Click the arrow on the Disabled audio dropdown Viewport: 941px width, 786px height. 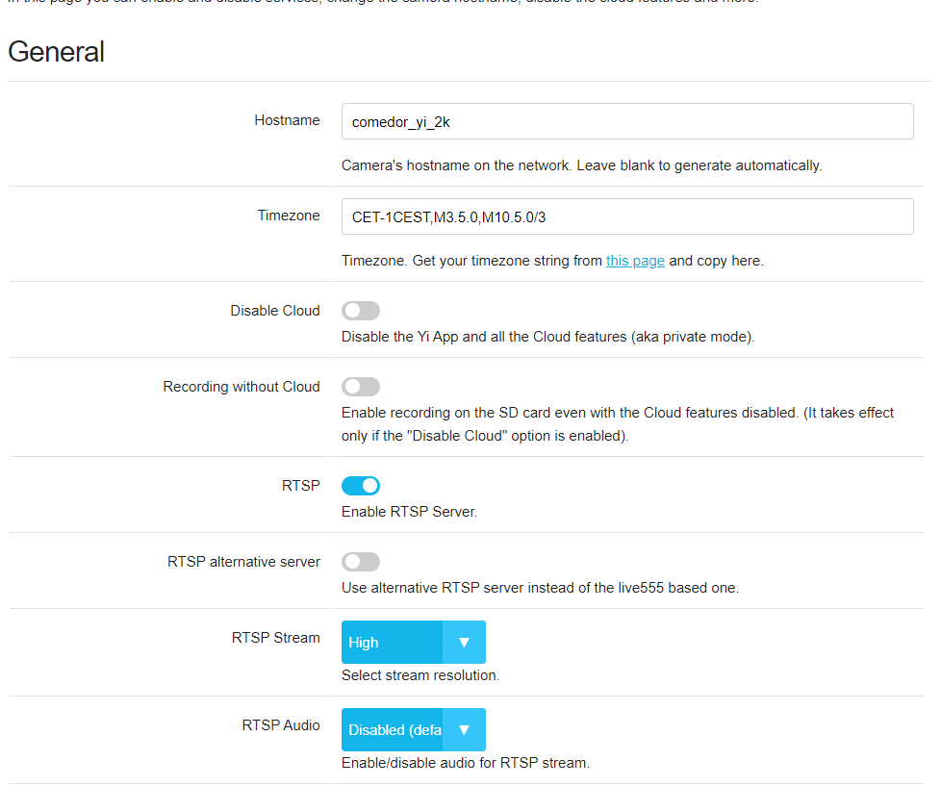[464, 729]
